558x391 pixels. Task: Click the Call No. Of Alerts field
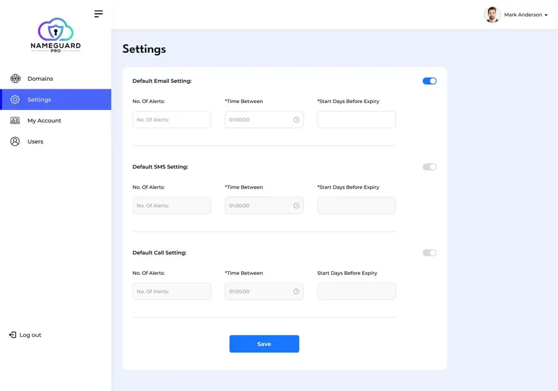[172, 291]
